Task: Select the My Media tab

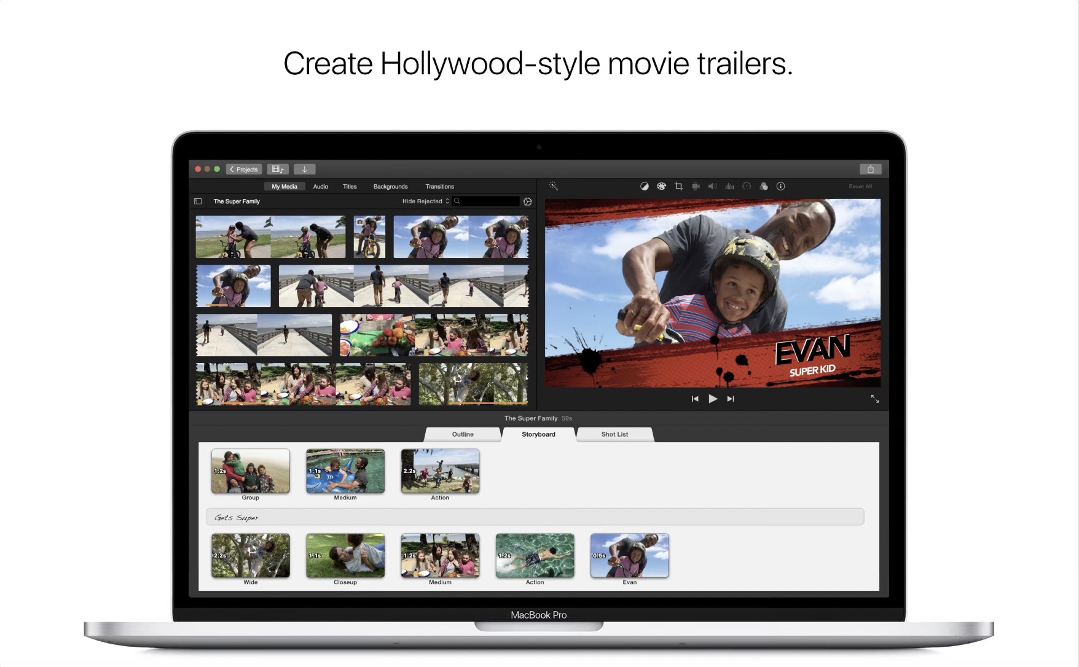Action: click(x=284, y=186)
